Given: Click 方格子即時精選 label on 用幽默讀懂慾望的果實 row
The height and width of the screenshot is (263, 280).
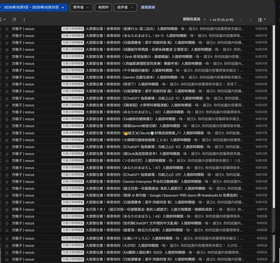Looking at the screenshot, I should pyautogui.click(x=73, y=64).
